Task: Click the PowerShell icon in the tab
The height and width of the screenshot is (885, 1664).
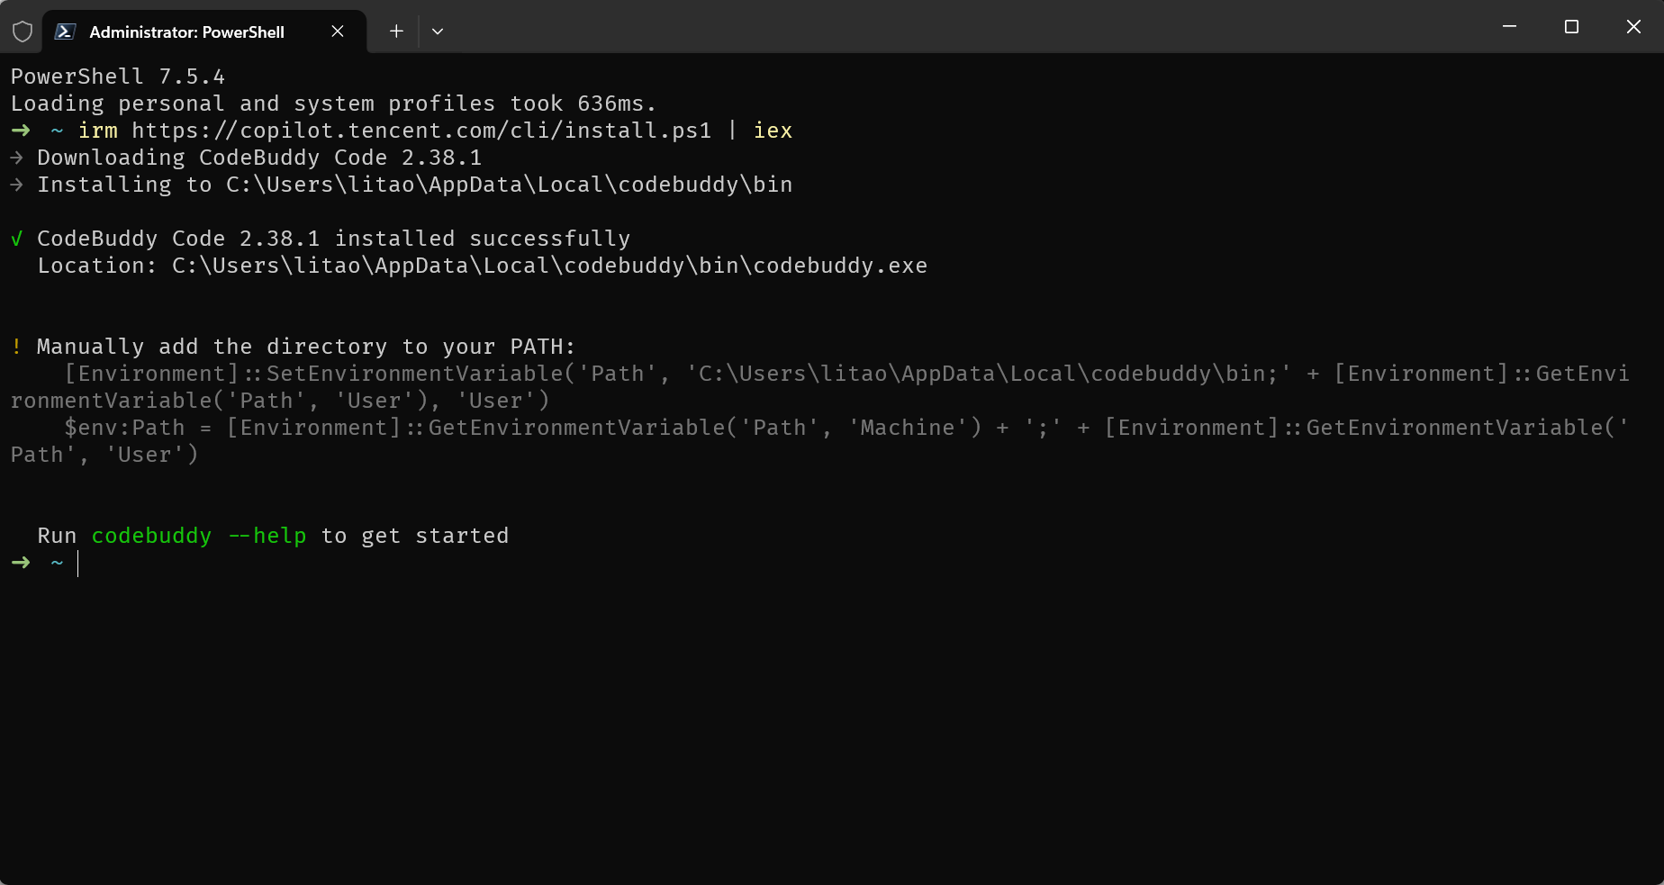Action: tap(65, 32)
